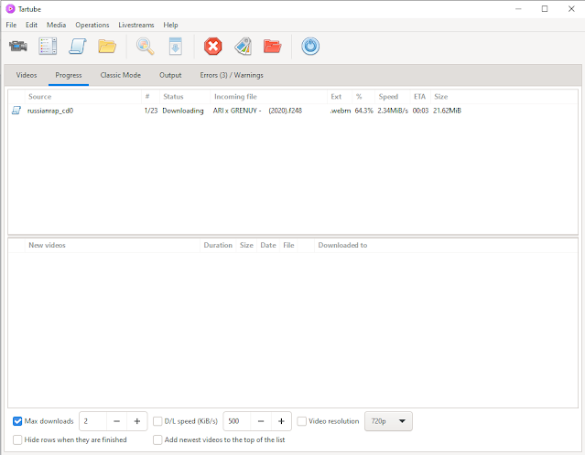The height and width of the screenshot is (455, 585).
Task: Decrease D/L speed with the minus button
Action: tap(261, 421)
